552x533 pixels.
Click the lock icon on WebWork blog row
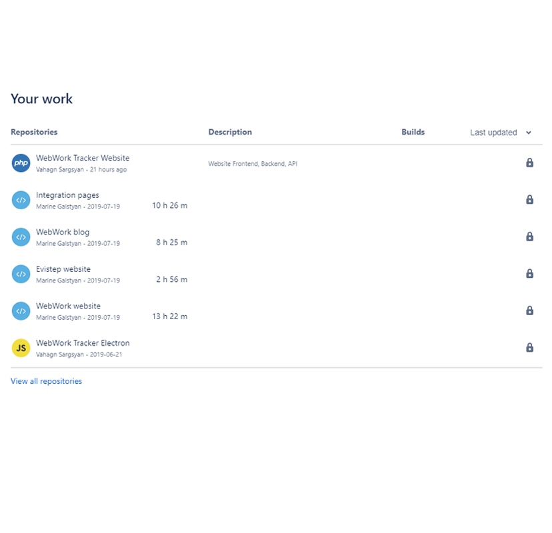coord(529,237)
